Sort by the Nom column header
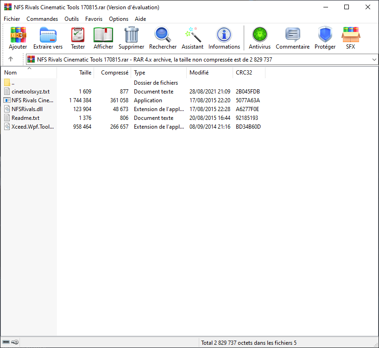This screenshot has width=379, height=348. coord(29,73)
